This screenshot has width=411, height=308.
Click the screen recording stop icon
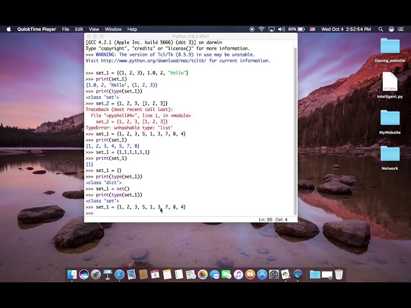click(252, 29)
